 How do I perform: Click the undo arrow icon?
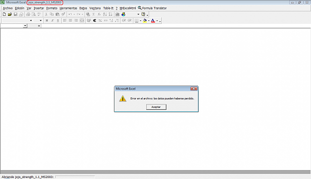[70, 14]
